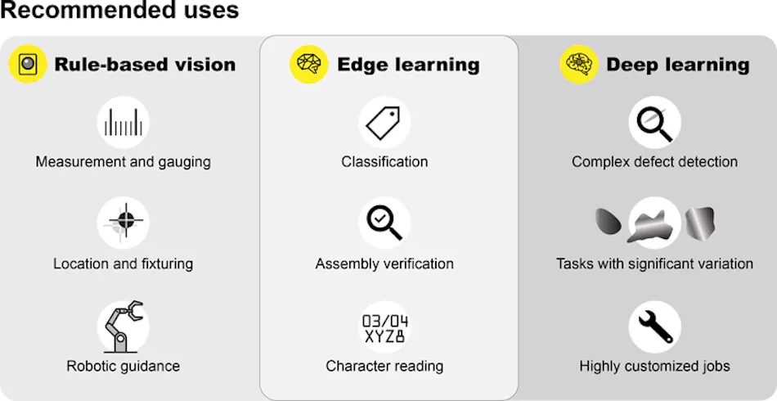Click the Highly customized jobs wrench icon
777x401 pixels.
pos(654,327)
